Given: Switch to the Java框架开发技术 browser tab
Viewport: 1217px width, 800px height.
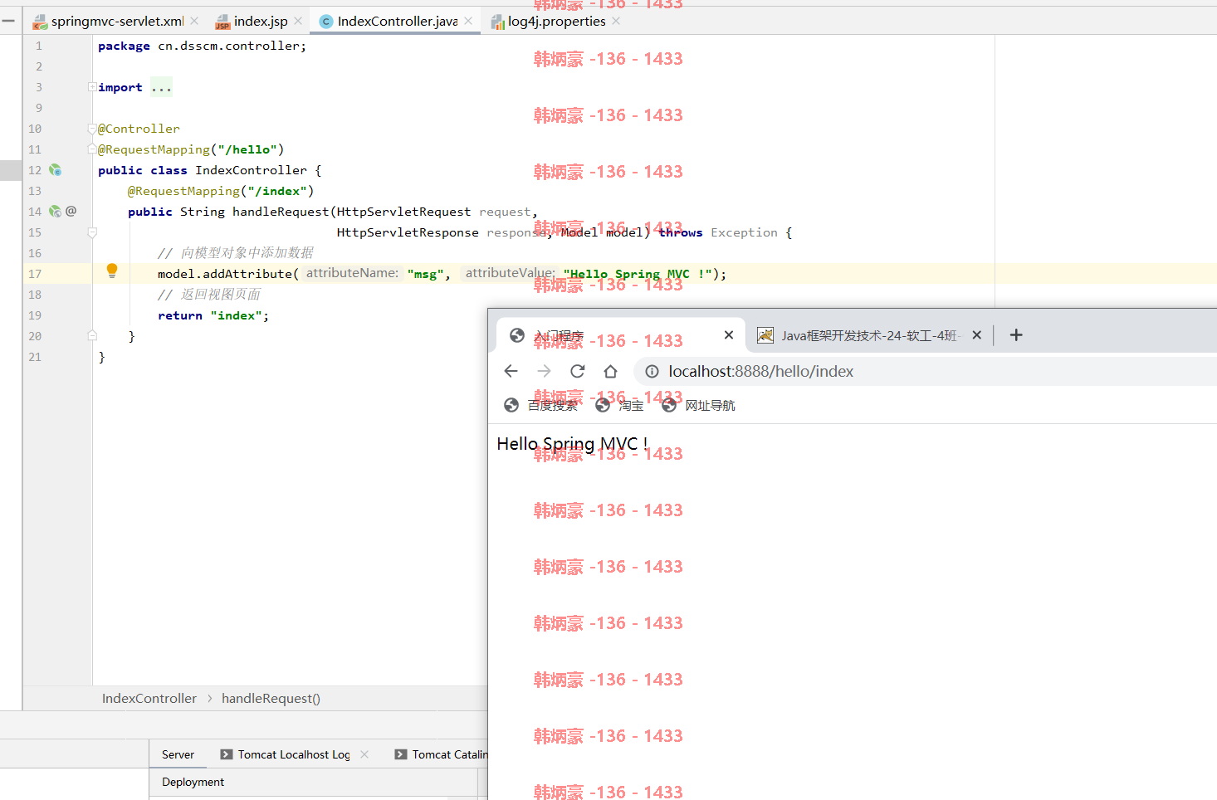Looking at the screenshot, I should [x=868, y=335].
